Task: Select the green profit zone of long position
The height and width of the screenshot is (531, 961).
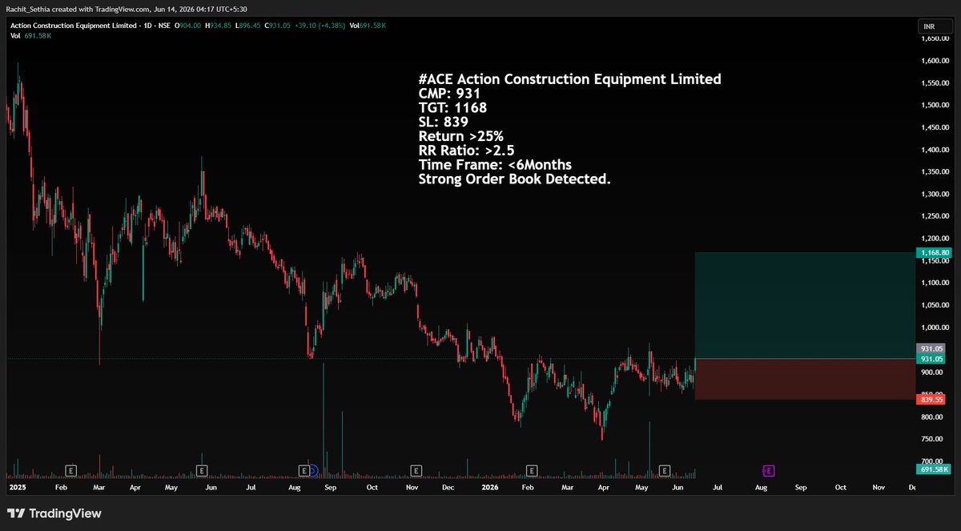Action: click(803, 305)
